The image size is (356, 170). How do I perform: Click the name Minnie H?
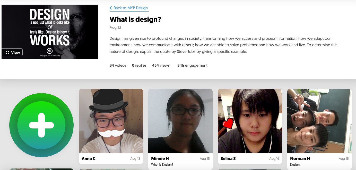tap(160, 158)
